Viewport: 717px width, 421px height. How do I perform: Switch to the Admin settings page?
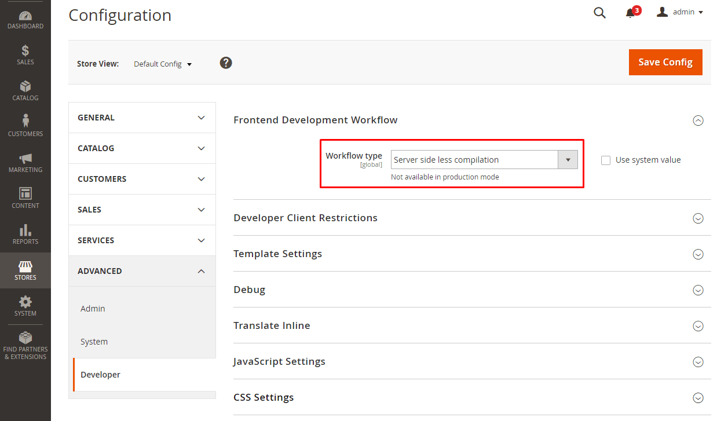pyautogui.click(x=93, y=309)
